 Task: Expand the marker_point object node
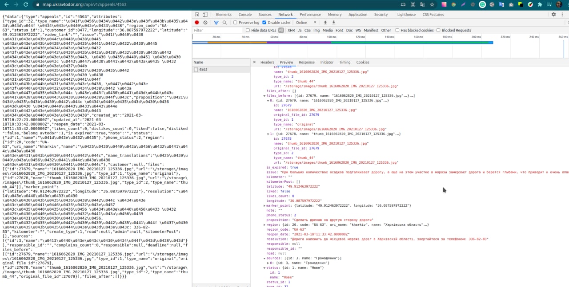pyautogui.click(x=265, y=206)
